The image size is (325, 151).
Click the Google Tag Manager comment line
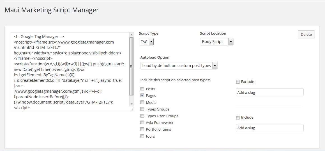click(39, 37)
